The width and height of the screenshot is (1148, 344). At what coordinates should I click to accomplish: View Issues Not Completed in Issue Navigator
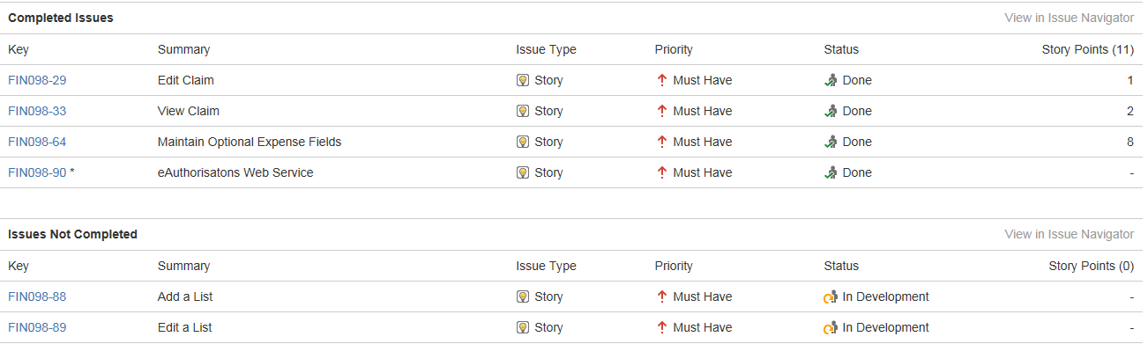pyautogui.click(x=1069, y=234)
